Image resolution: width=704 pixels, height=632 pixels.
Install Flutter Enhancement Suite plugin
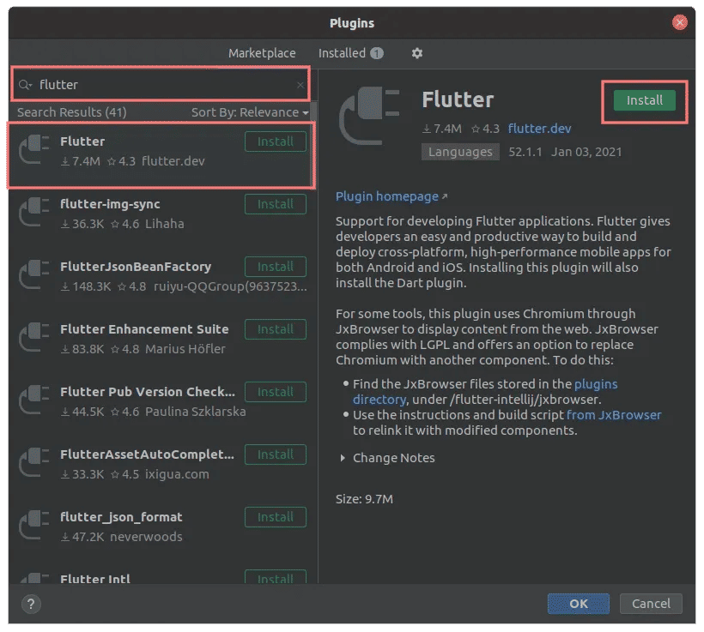[276, 329]
